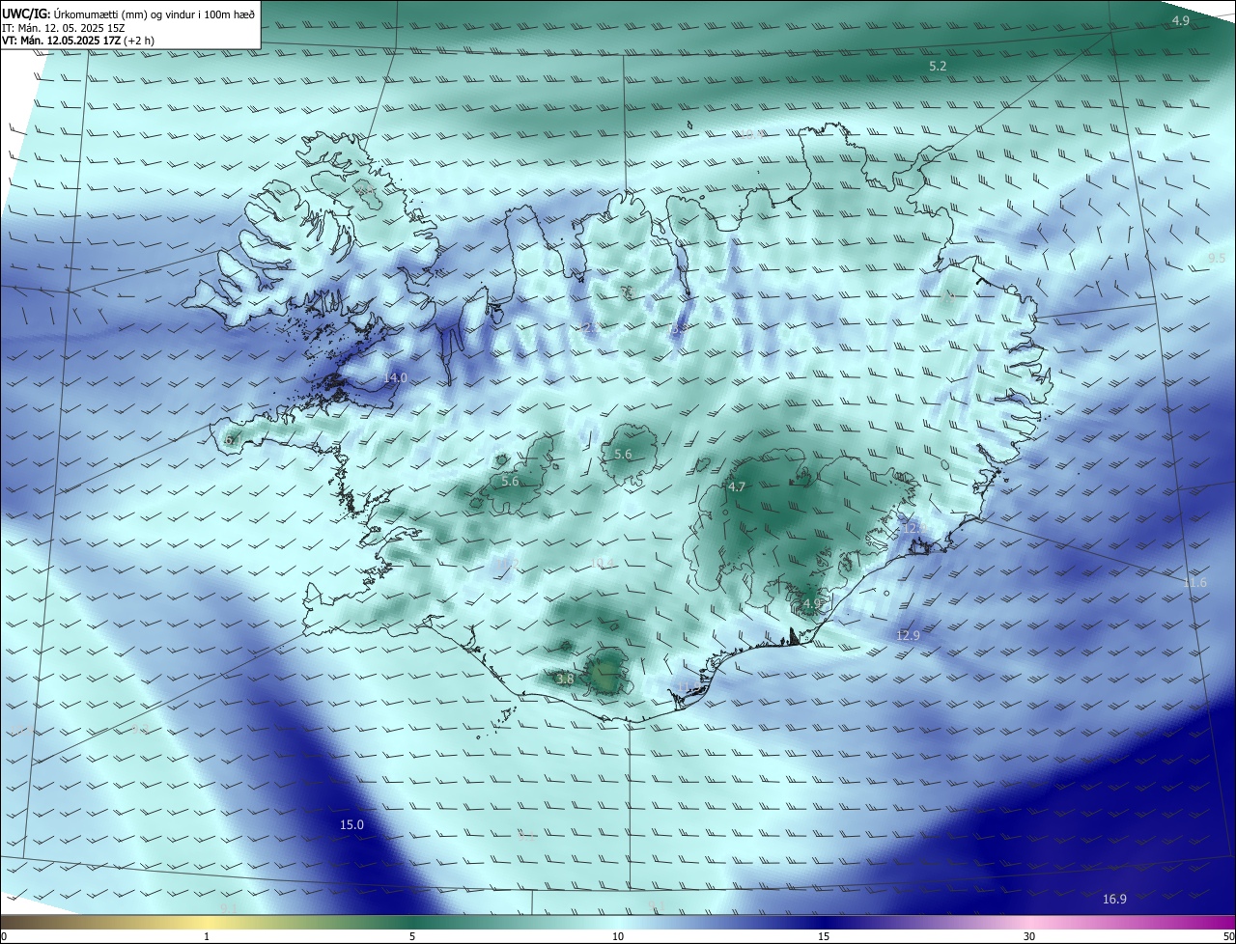This screenshot has height=944, width=1236.
Task: Click the '5' tick on the color scale
Action: [412, 936]
